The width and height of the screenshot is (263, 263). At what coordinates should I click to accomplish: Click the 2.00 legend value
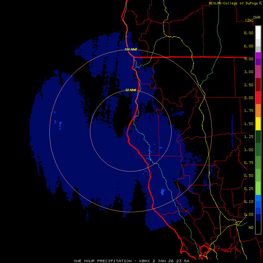pyautogui.click(x=249, y=98)
